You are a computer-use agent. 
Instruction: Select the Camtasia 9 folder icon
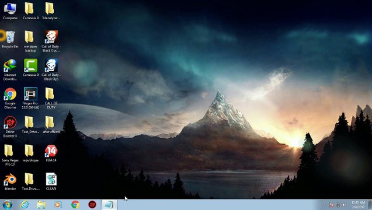tap(30, 10)
